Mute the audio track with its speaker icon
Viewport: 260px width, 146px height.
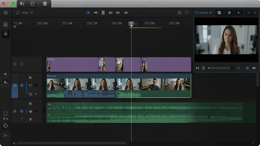[30, 111]
